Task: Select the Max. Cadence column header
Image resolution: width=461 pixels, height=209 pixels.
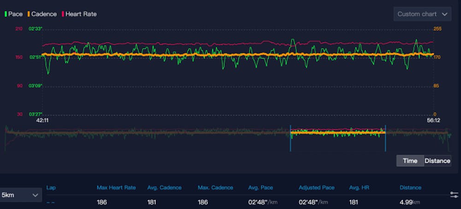Action: pyautogui.click(x=215, y=187)
